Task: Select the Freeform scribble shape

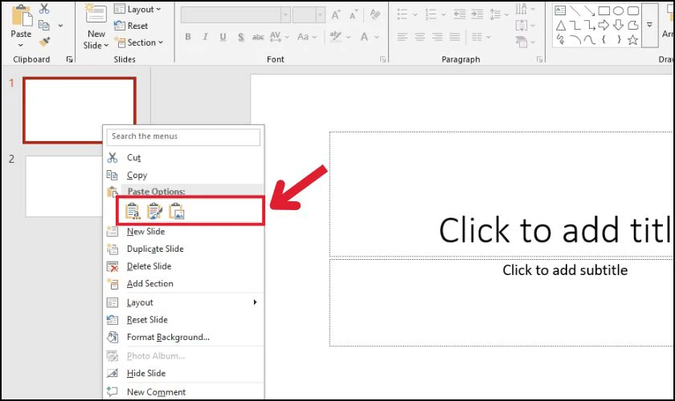Action: click(561, 40)
